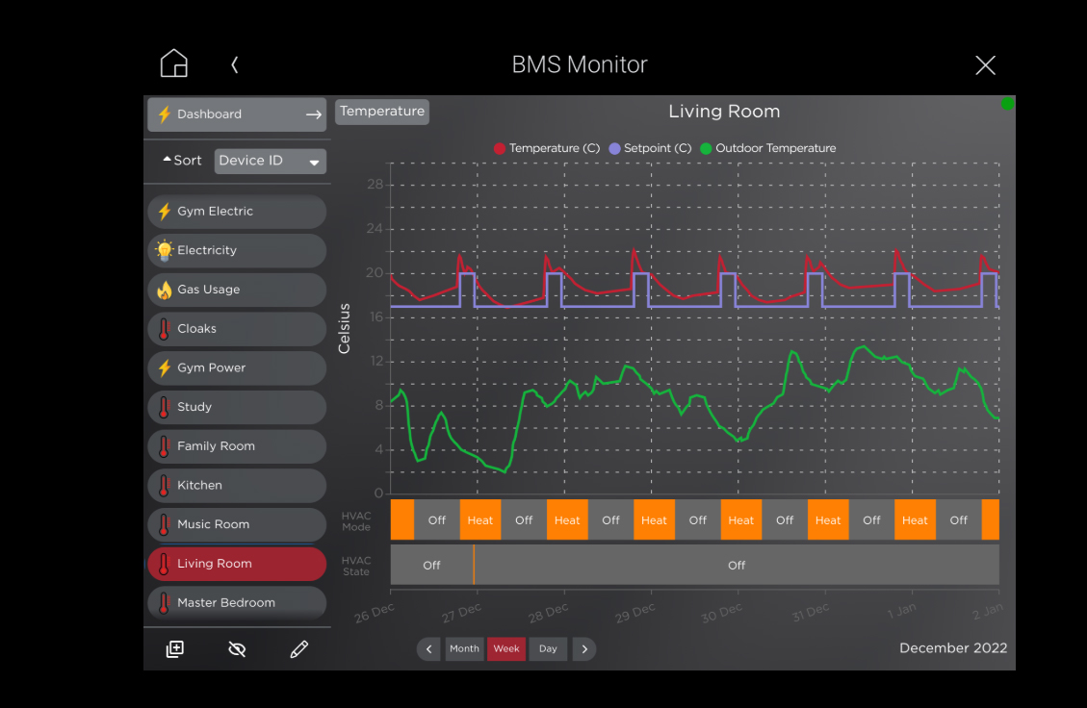Go to the home screen icon

coord(174,63)
